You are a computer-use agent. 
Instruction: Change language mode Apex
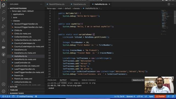click(151, 97)
